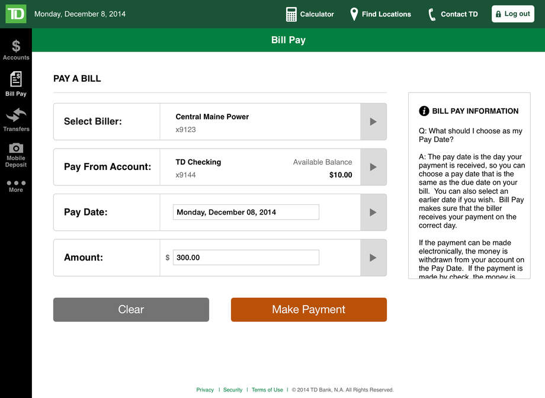The width and height of the screenshot is (545, 398).
Task: Expand the Pay From Account arrow
Action: pyautogui.click(x=373, y=167)
